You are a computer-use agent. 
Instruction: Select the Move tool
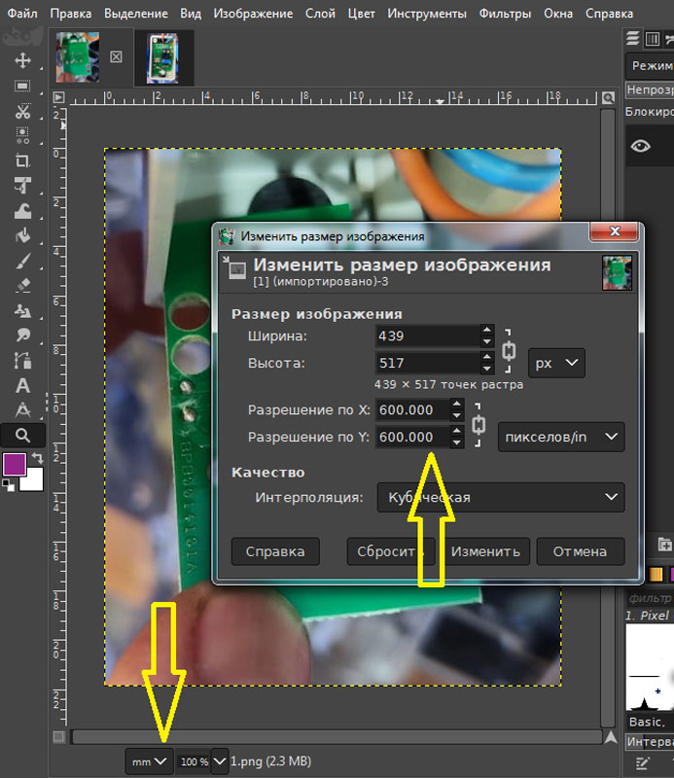[22, 60]
